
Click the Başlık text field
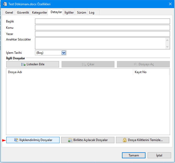click(x=102, y=21)
